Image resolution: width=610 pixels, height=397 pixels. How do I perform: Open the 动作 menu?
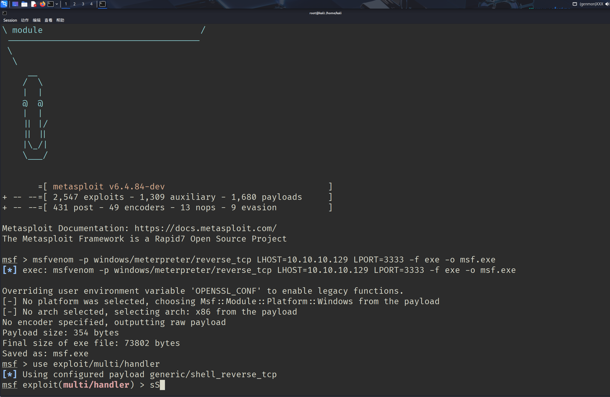25,20
